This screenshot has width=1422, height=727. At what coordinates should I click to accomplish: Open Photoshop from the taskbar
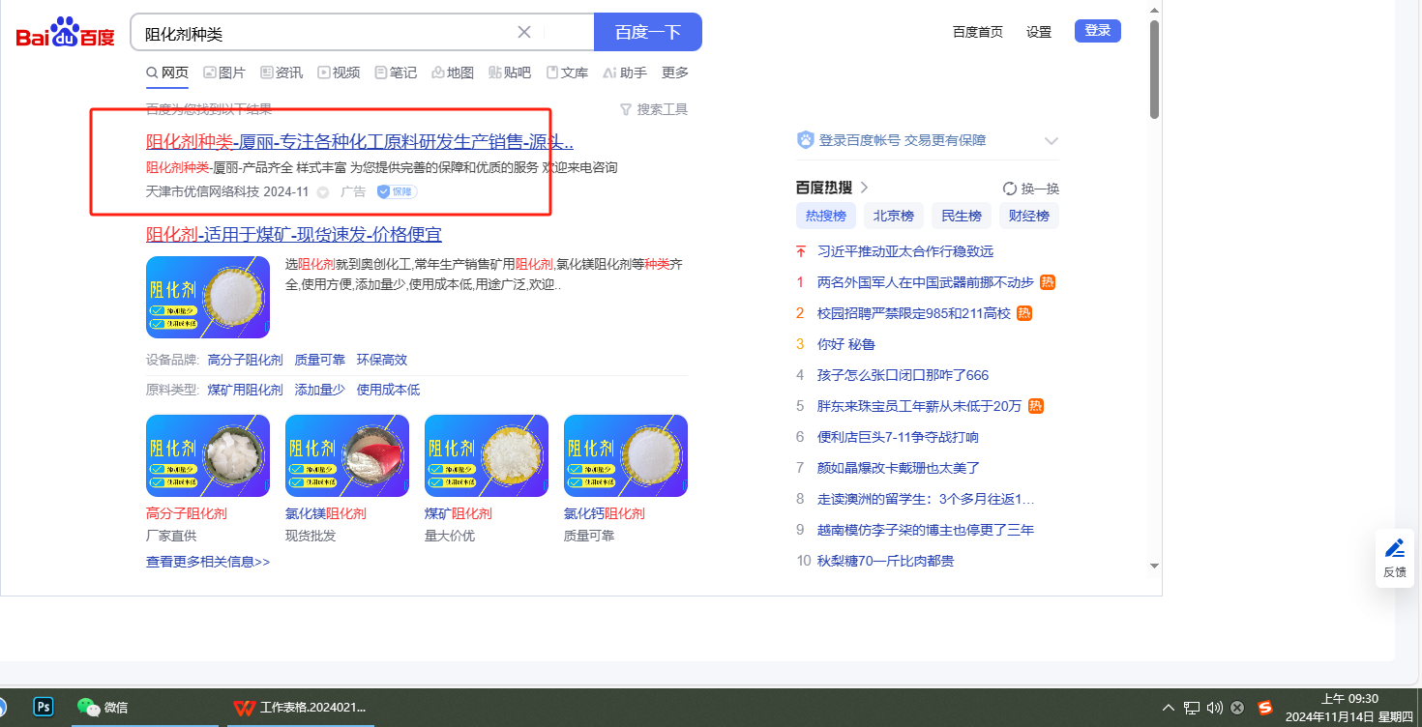tap(44, 707)
